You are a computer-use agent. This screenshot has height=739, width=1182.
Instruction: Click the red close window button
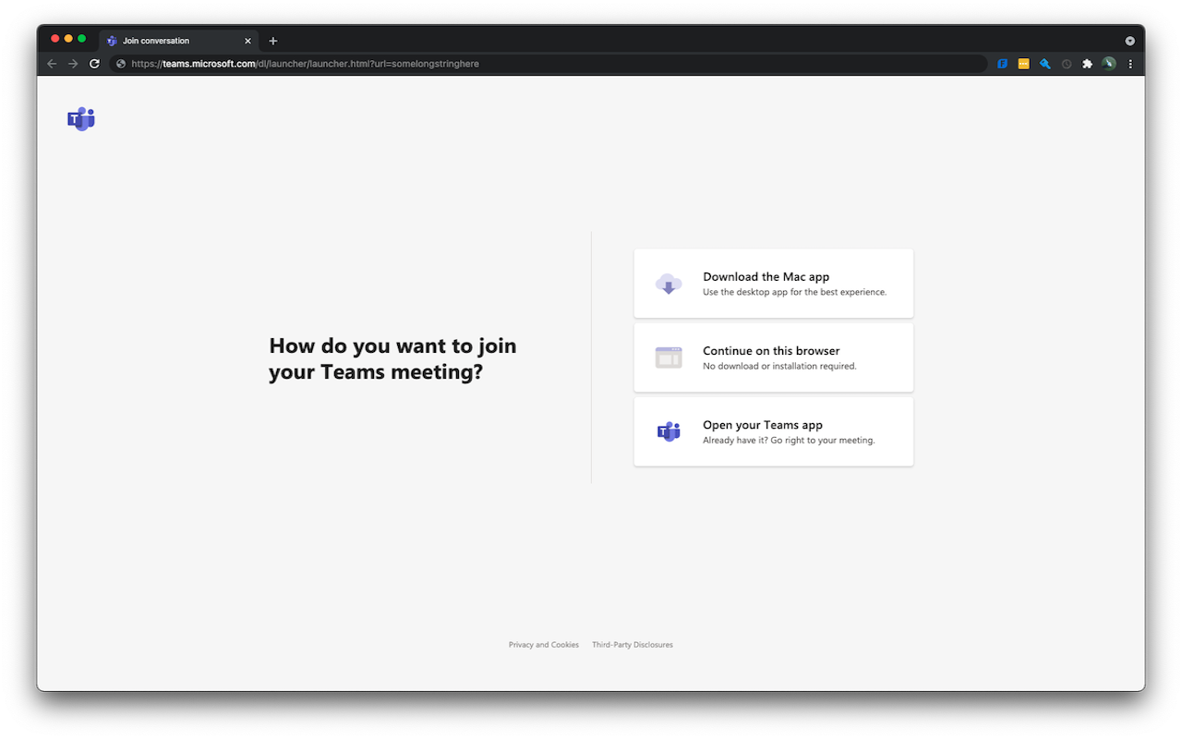[55, 39]
